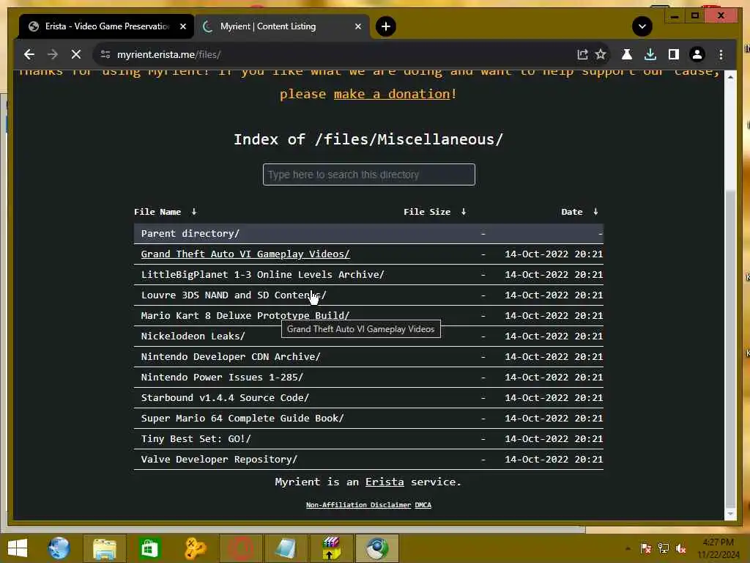Open the make a donation link
750x563 pixels.
(x=392, y=94)
